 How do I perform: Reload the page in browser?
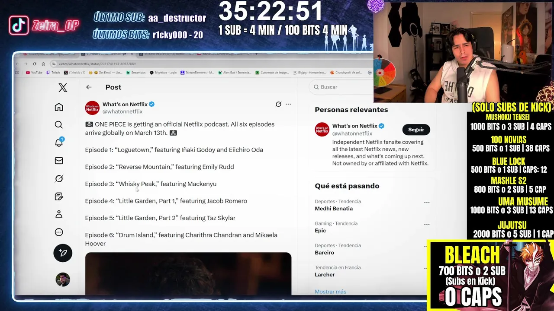pos(35,64)
